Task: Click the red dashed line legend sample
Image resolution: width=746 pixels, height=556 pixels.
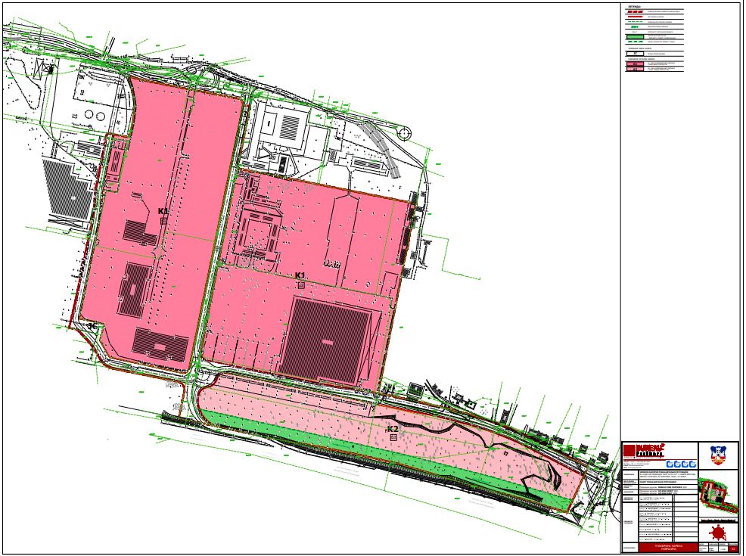Action: [634, 11]
